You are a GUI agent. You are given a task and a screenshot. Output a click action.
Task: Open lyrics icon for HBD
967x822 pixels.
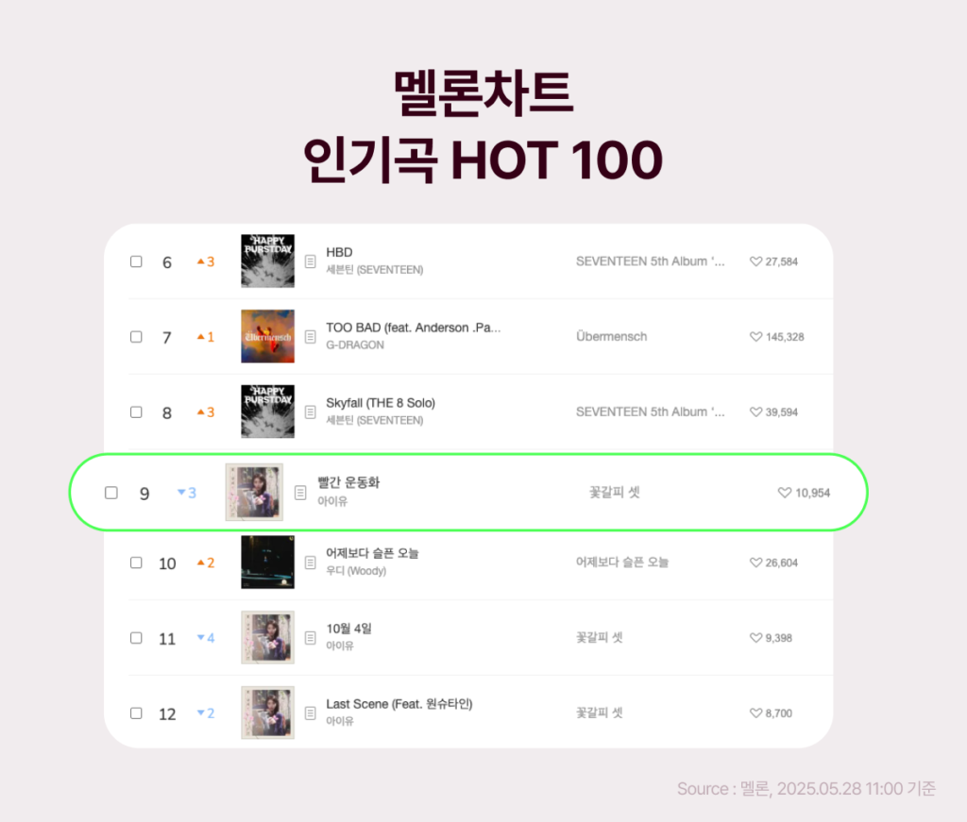(x=310, y=261)
